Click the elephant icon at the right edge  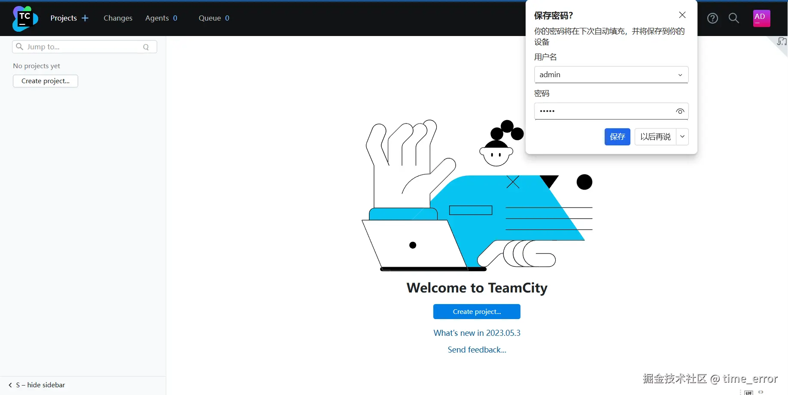point(782,42)
